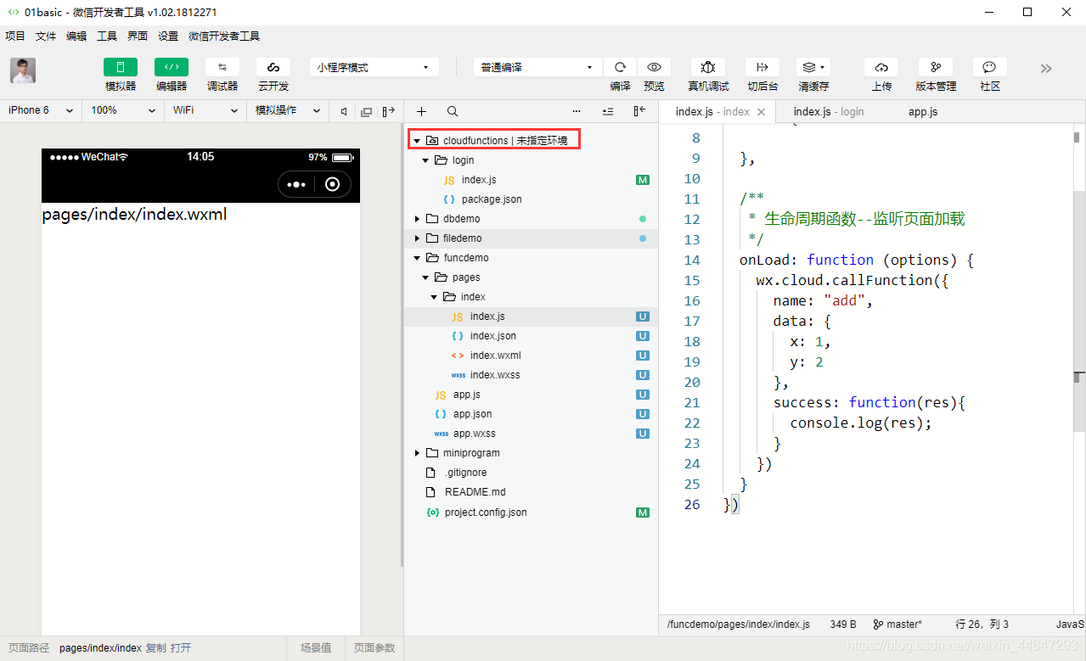Open the 项目 menu
The width and height of the screenshot is (1086, 661).
click(x=15, y=36)
